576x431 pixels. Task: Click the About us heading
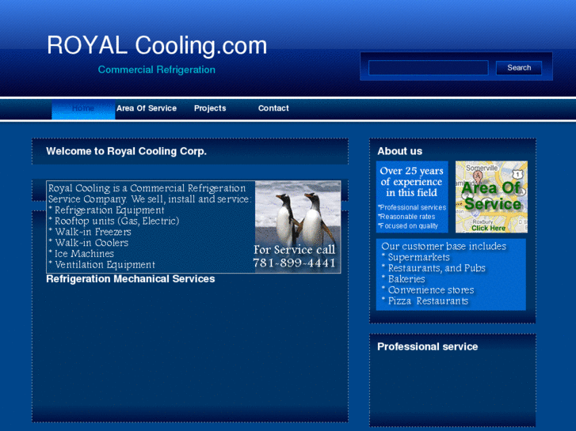pos(399,151)
